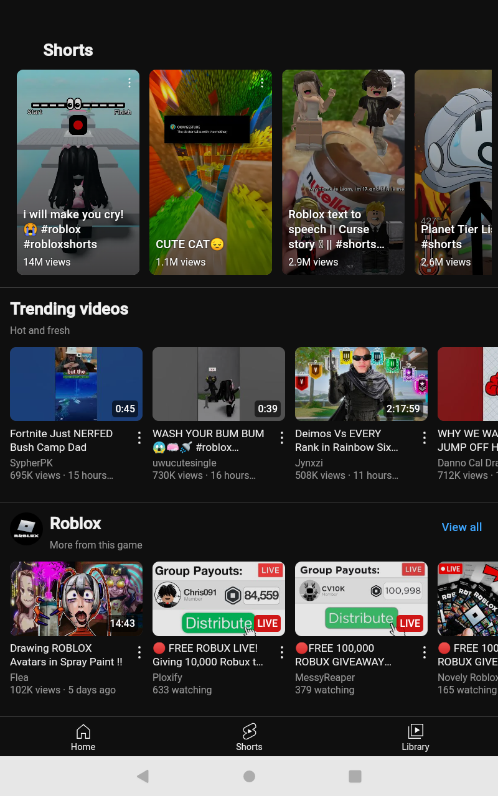Click the Roblox game icon next to section title
Image resolution: width=498 pixels, height=796 pixels.
26,528
